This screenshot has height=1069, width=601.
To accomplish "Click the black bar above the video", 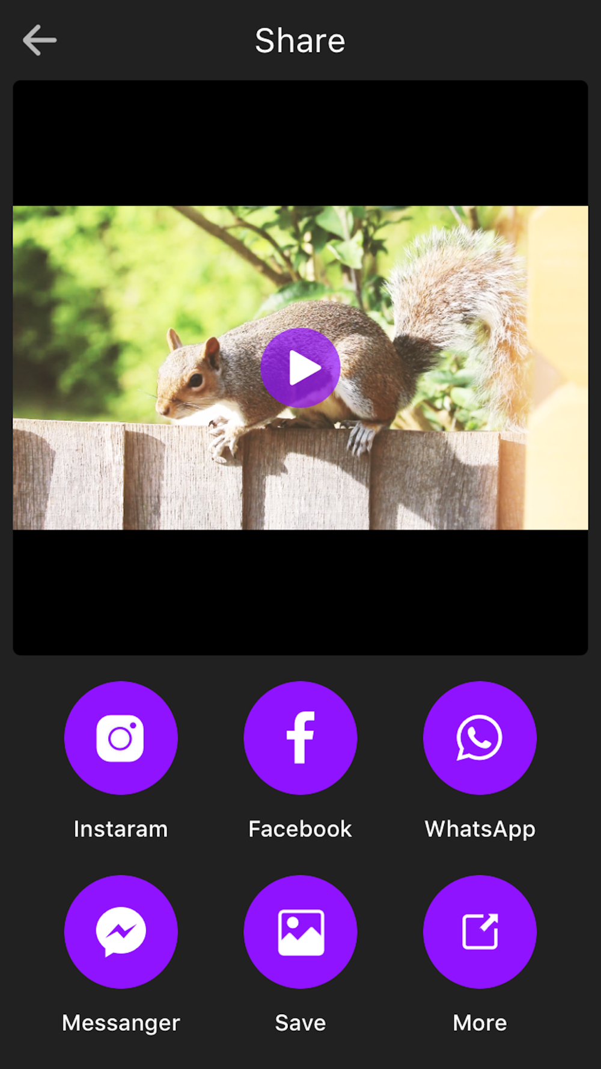I will click(300, 143).
